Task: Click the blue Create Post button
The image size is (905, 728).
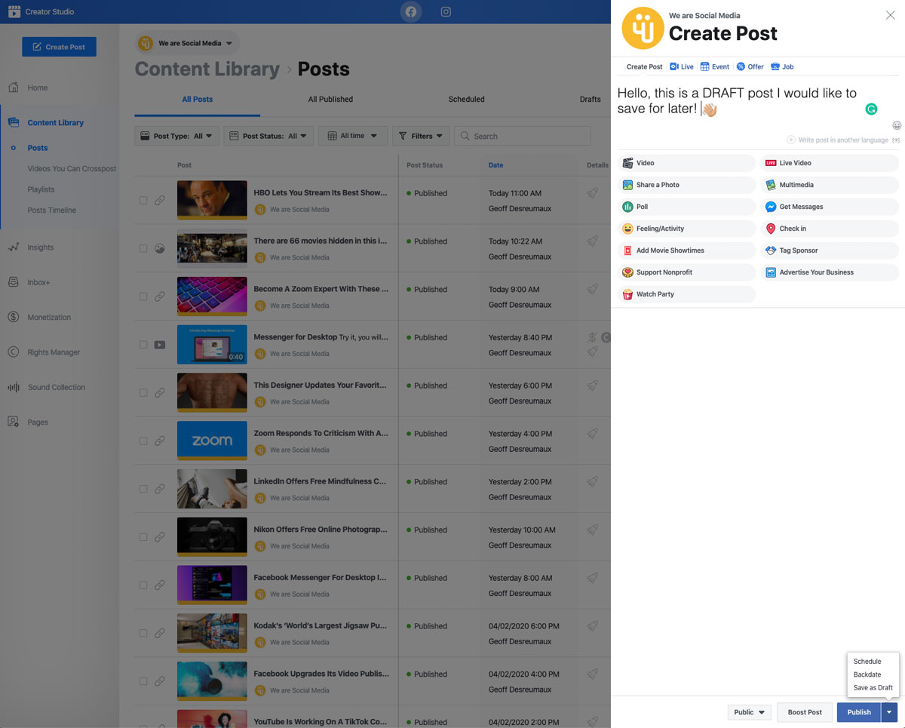Action: pyautogui.click(x=59, y=46)
